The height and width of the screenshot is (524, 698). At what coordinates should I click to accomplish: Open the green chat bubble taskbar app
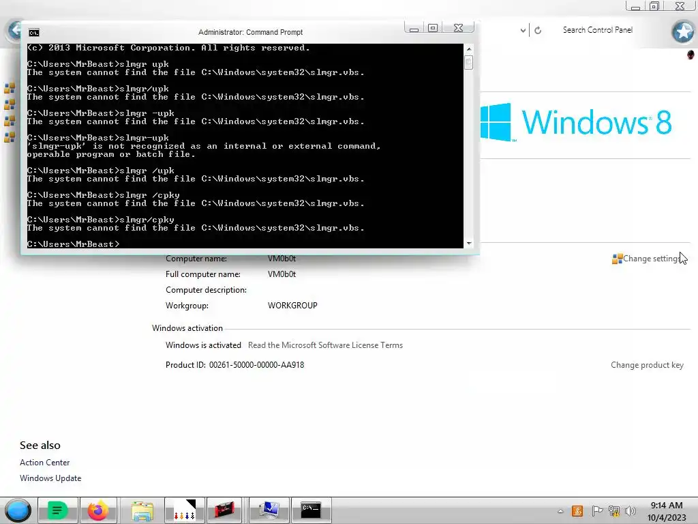tap(57, 510)
